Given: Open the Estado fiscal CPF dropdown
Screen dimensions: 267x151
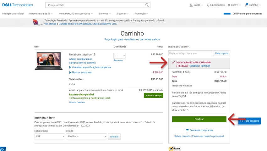Looking at the screenshot, I should [x=50, y=136].
